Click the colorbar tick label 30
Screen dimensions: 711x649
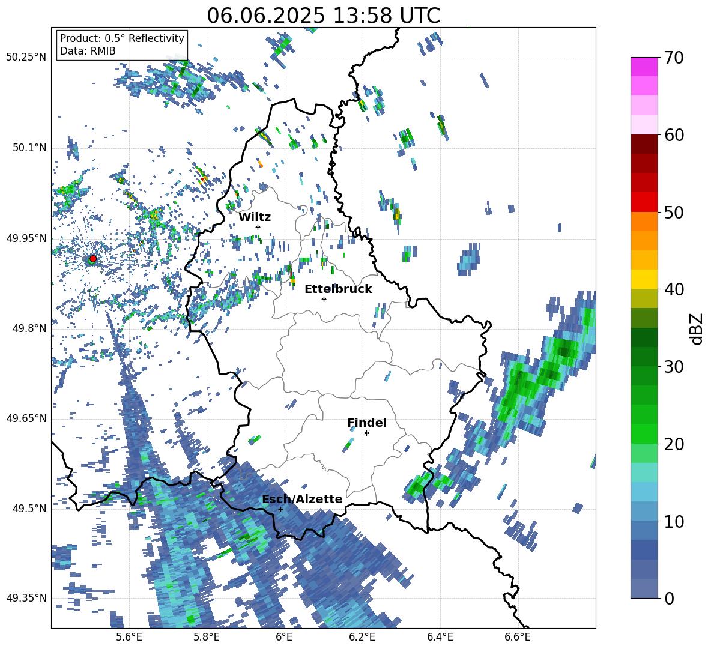(x=674, y=367)
